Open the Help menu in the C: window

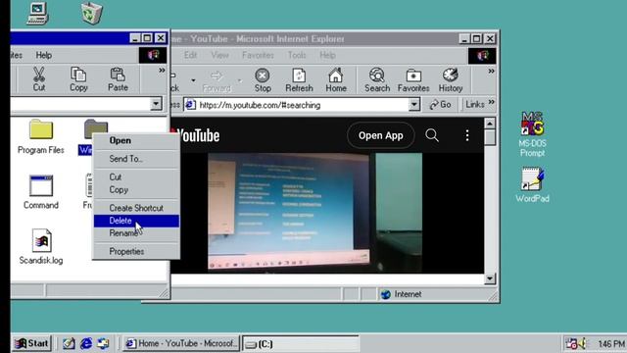[43, 55]
